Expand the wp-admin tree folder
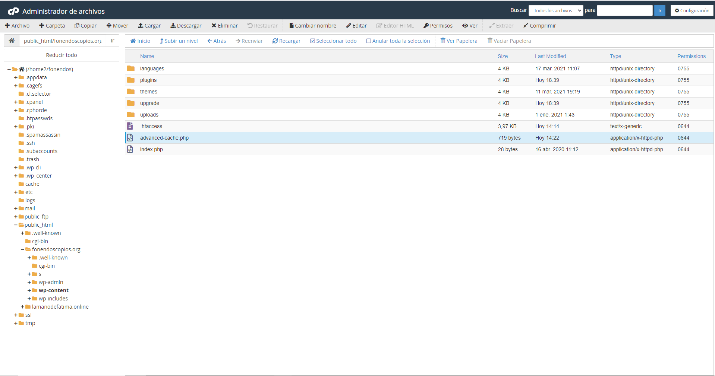This screenshot has width=715, height=376. coord(29,282)
